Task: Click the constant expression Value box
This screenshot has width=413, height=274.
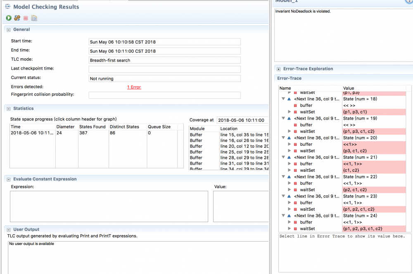Action: 241,207
